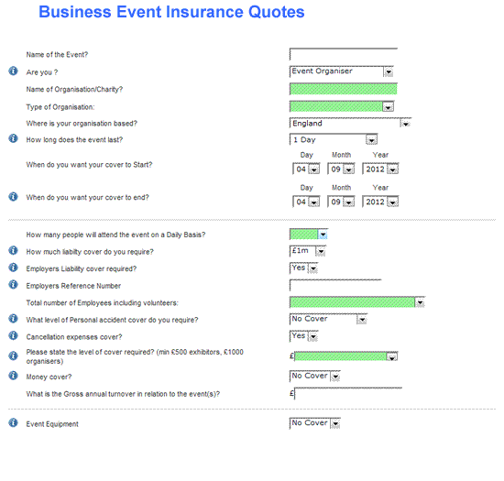Click info icon beside Money cover
The height and width of the screenshot is (481, 504).
(13, 376)
